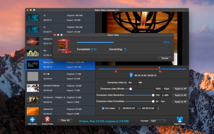The height and width of the screenshot is (134, 214).
Task: Click the Original: 83 MB text
Action: pos(74,109)
